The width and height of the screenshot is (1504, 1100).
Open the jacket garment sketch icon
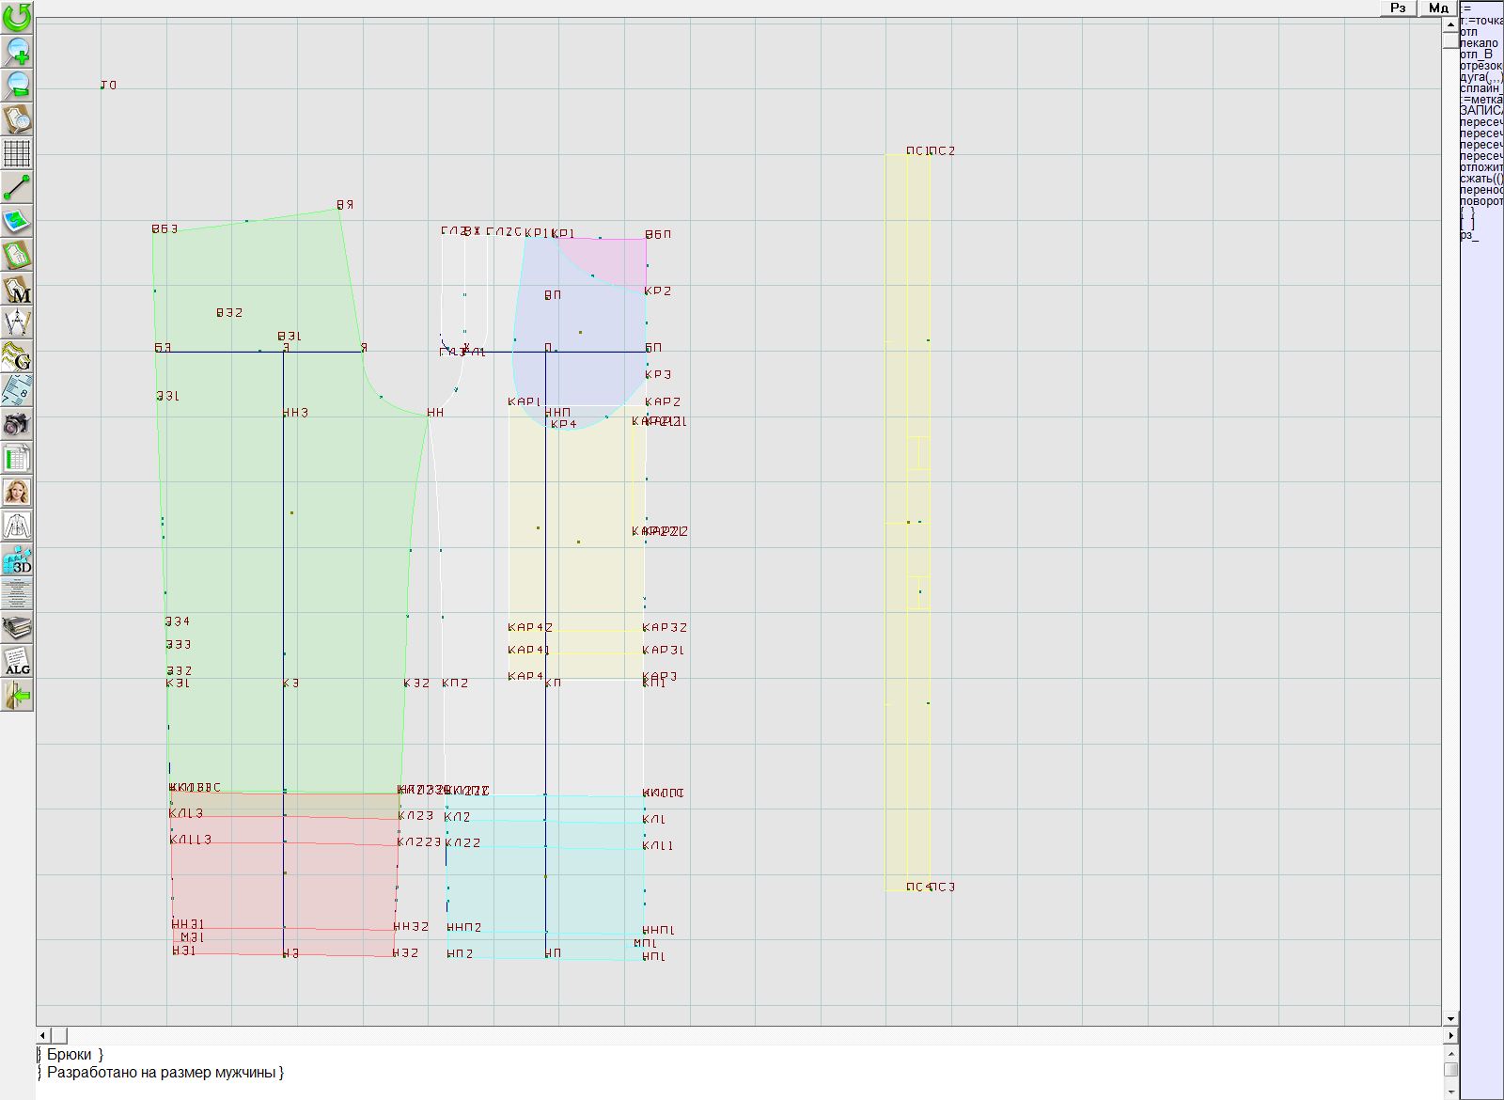coord(17,526)
